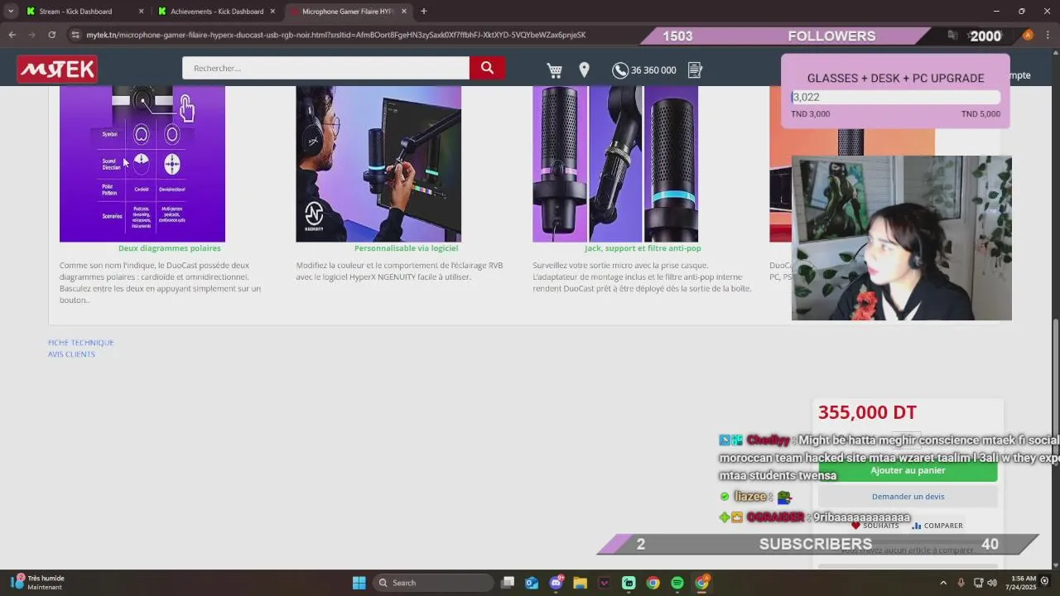
Task: Click the Mytek logo
Action: click(x=57, y=70)
